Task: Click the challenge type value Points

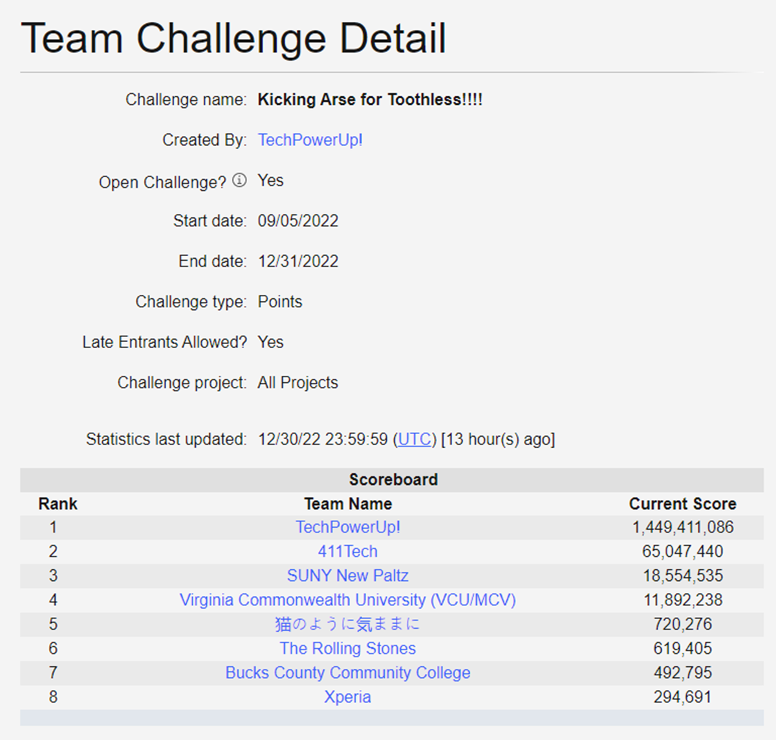Action: 280,302
